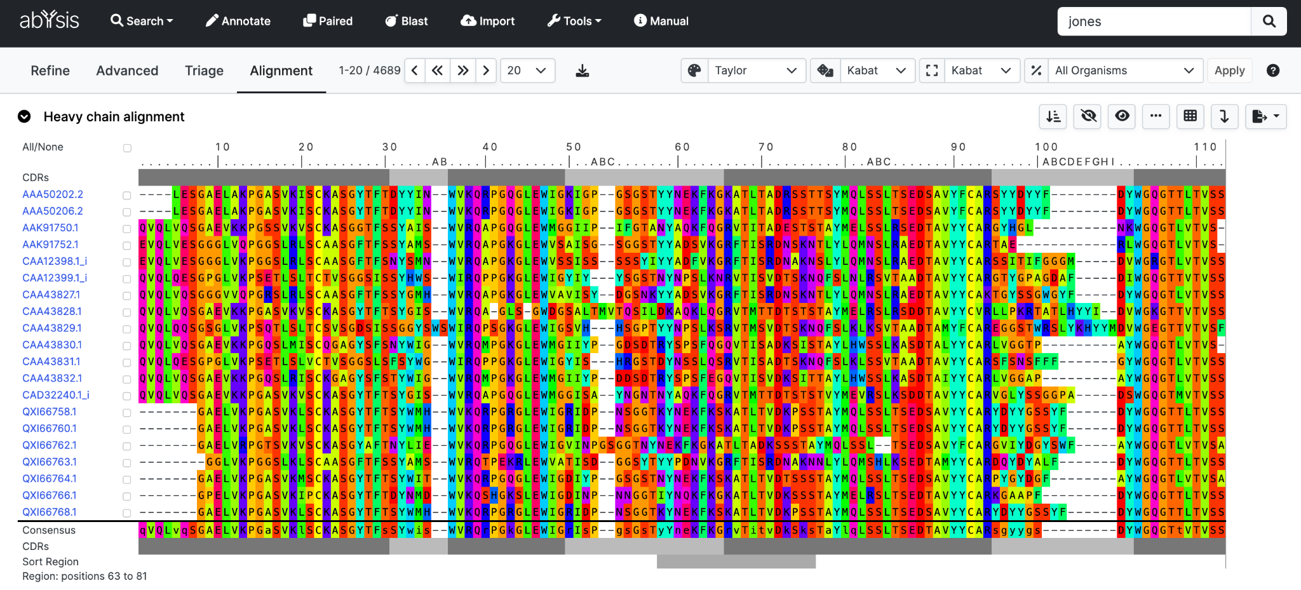1301x590 pixels.
Task: Click the sort sequences icon
Action: pos(1053,116)
